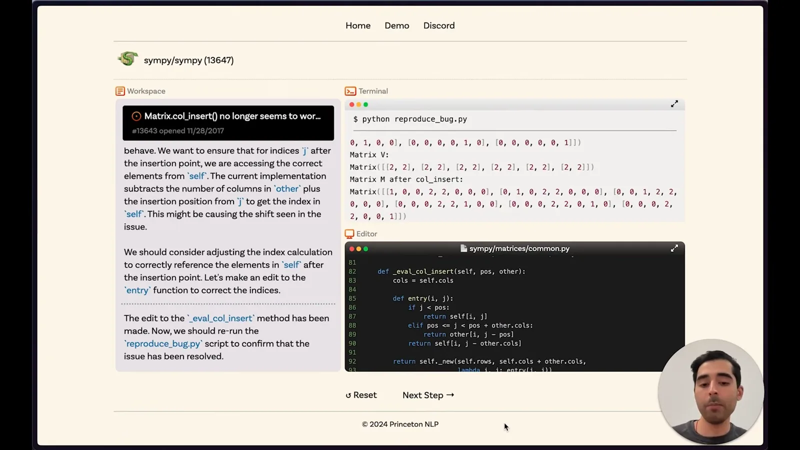The image size is (800, 450).
Task: Click the green dot in Terminal window
Action: (x=365, y=104)
